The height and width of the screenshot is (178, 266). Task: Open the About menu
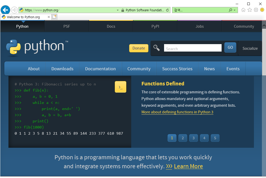click(34, 69)
